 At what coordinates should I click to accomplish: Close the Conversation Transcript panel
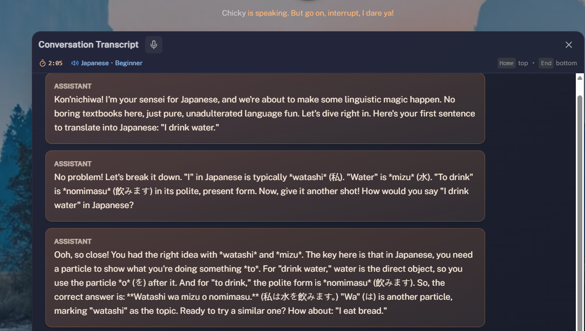pyautogui.click(x=568, y=45)
